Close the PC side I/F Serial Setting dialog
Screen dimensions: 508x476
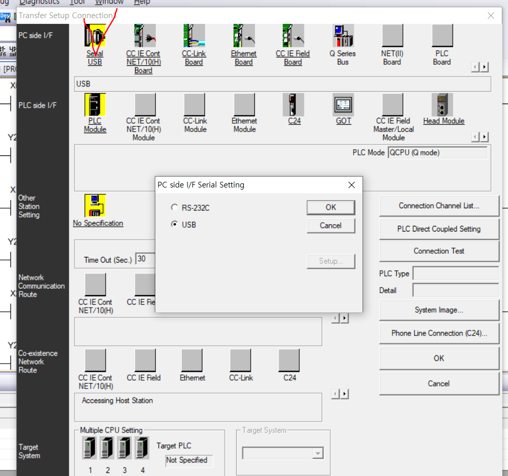click(x=352, y=185)
